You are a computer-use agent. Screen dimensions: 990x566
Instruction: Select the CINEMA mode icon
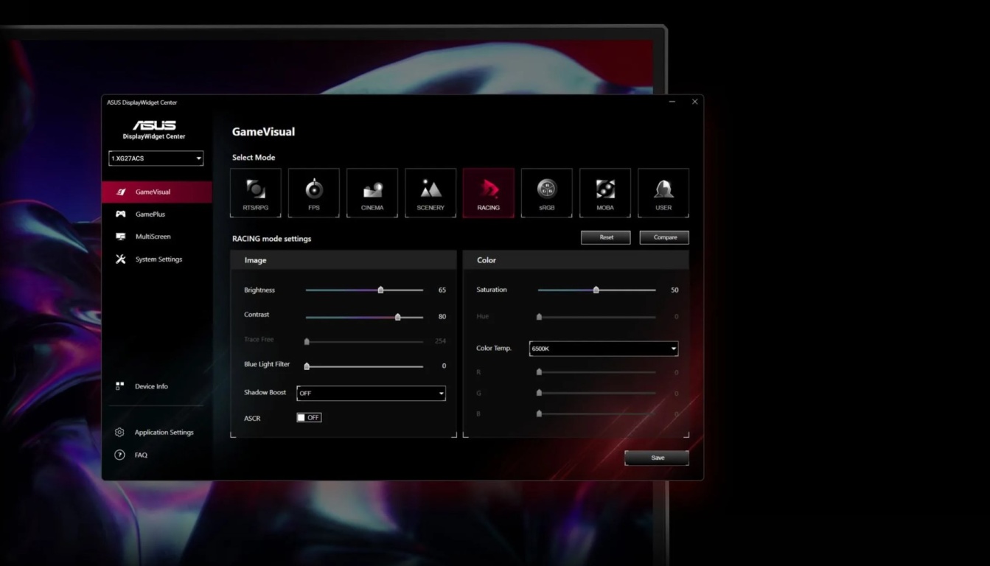click(x=372, y=192)
